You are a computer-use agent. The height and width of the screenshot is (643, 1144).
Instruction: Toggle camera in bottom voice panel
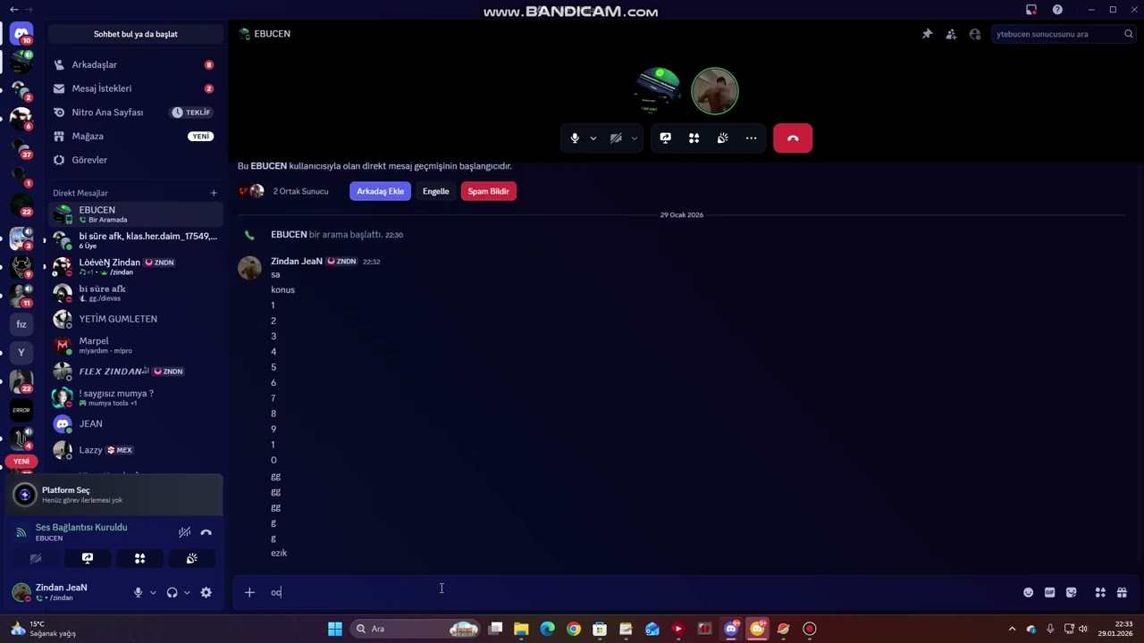(x=36, y=558)
